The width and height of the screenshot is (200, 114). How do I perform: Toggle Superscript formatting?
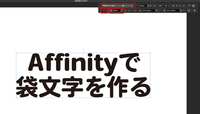point(180,6)
